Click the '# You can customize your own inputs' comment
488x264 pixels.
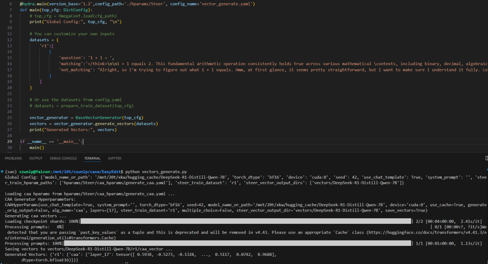[x=72, y=33]
